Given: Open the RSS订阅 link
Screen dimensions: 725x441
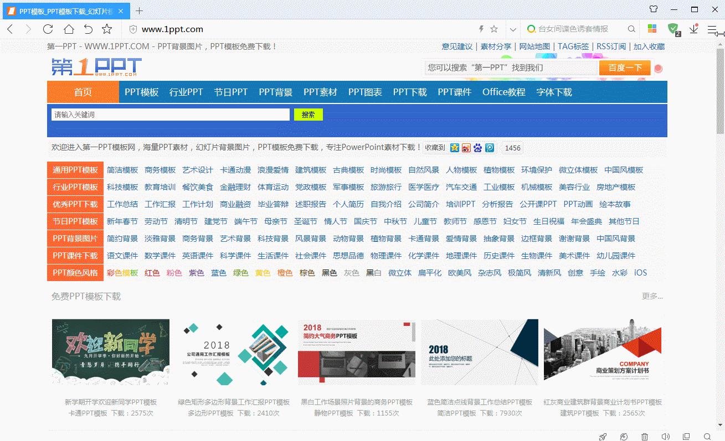Looking at the screenshot, I should pyautogui.click(x=611, y=46).
